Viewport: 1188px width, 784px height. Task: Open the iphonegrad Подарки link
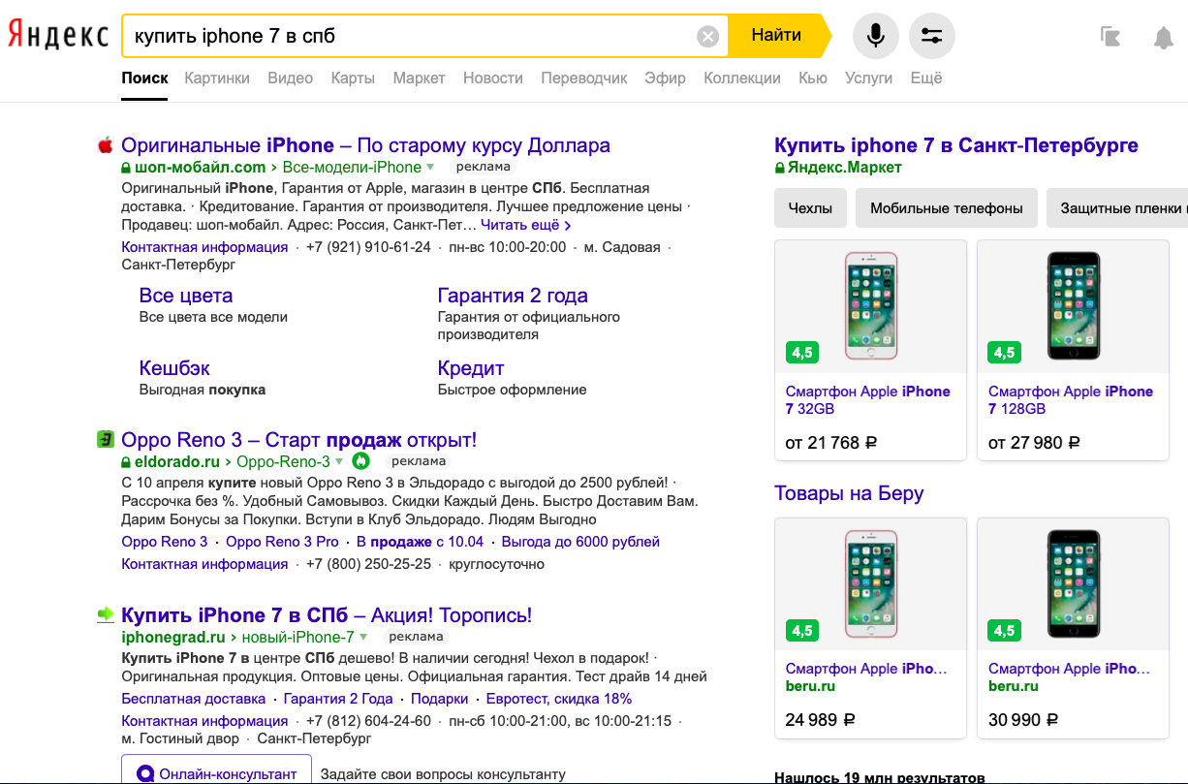[439, 699]
